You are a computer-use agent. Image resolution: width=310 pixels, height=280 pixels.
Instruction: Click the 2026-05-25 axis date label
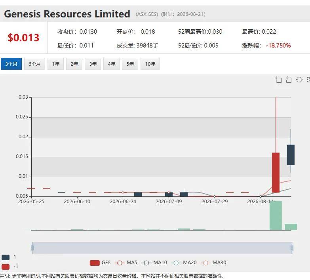(31, 202)
